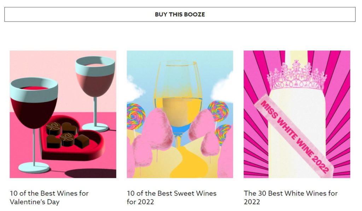The width and height of the screenshot is (362, 211).
Task: Click the golden white wine glass illustration
Action: click(x=178, y=101)
